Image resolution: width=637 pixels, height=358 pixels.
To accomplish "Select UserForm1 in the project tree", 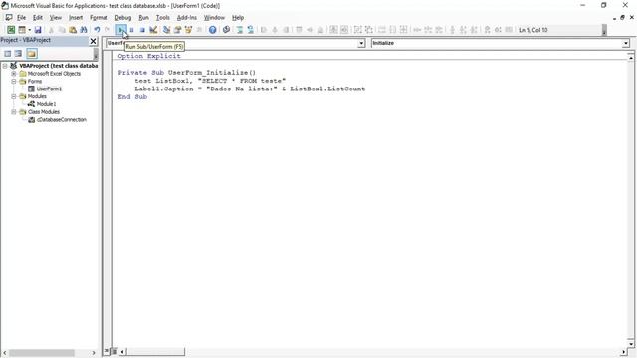I will (49, 89).
